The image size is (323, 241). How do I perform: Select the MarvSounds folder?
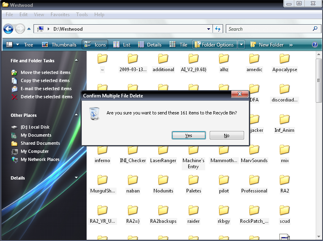coord(254,154)
